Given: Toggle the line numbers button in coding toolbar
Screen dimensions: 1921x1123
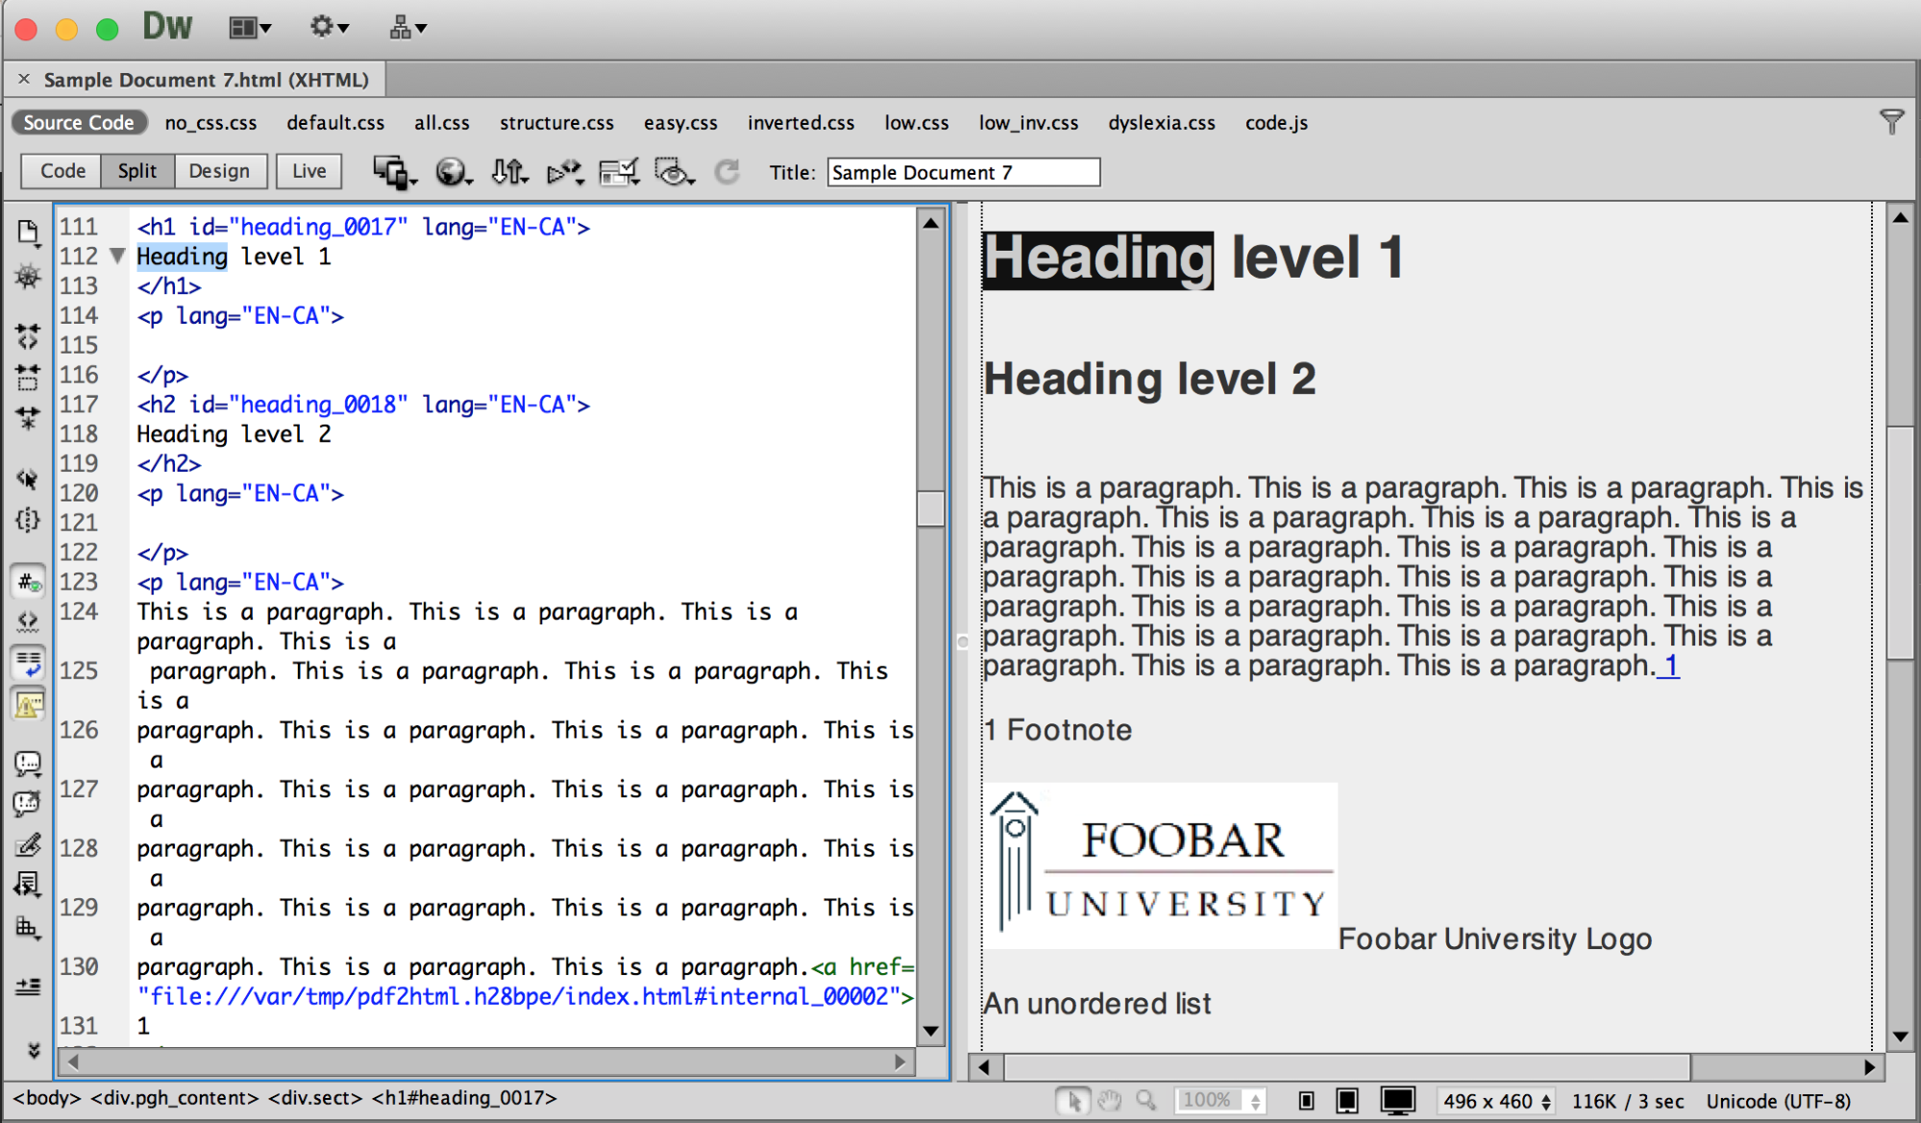Looking at the screenshot, I should coord(28,582).
